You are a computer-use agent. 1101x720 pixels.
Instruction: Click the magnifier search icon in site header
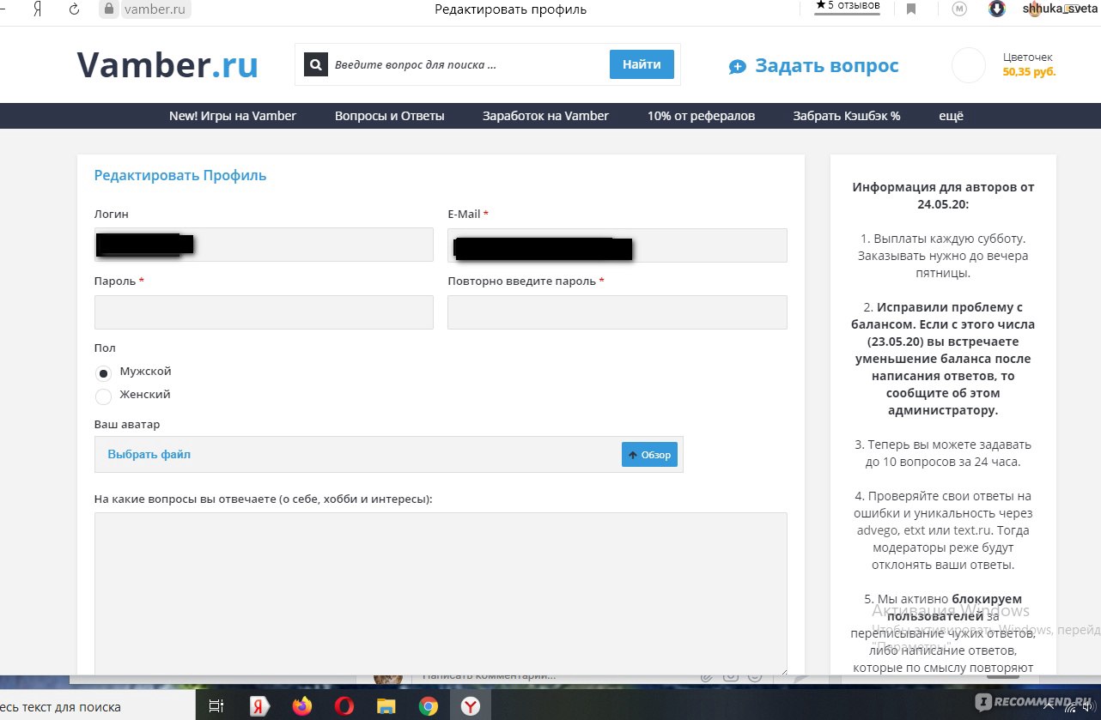coord(316,64)
